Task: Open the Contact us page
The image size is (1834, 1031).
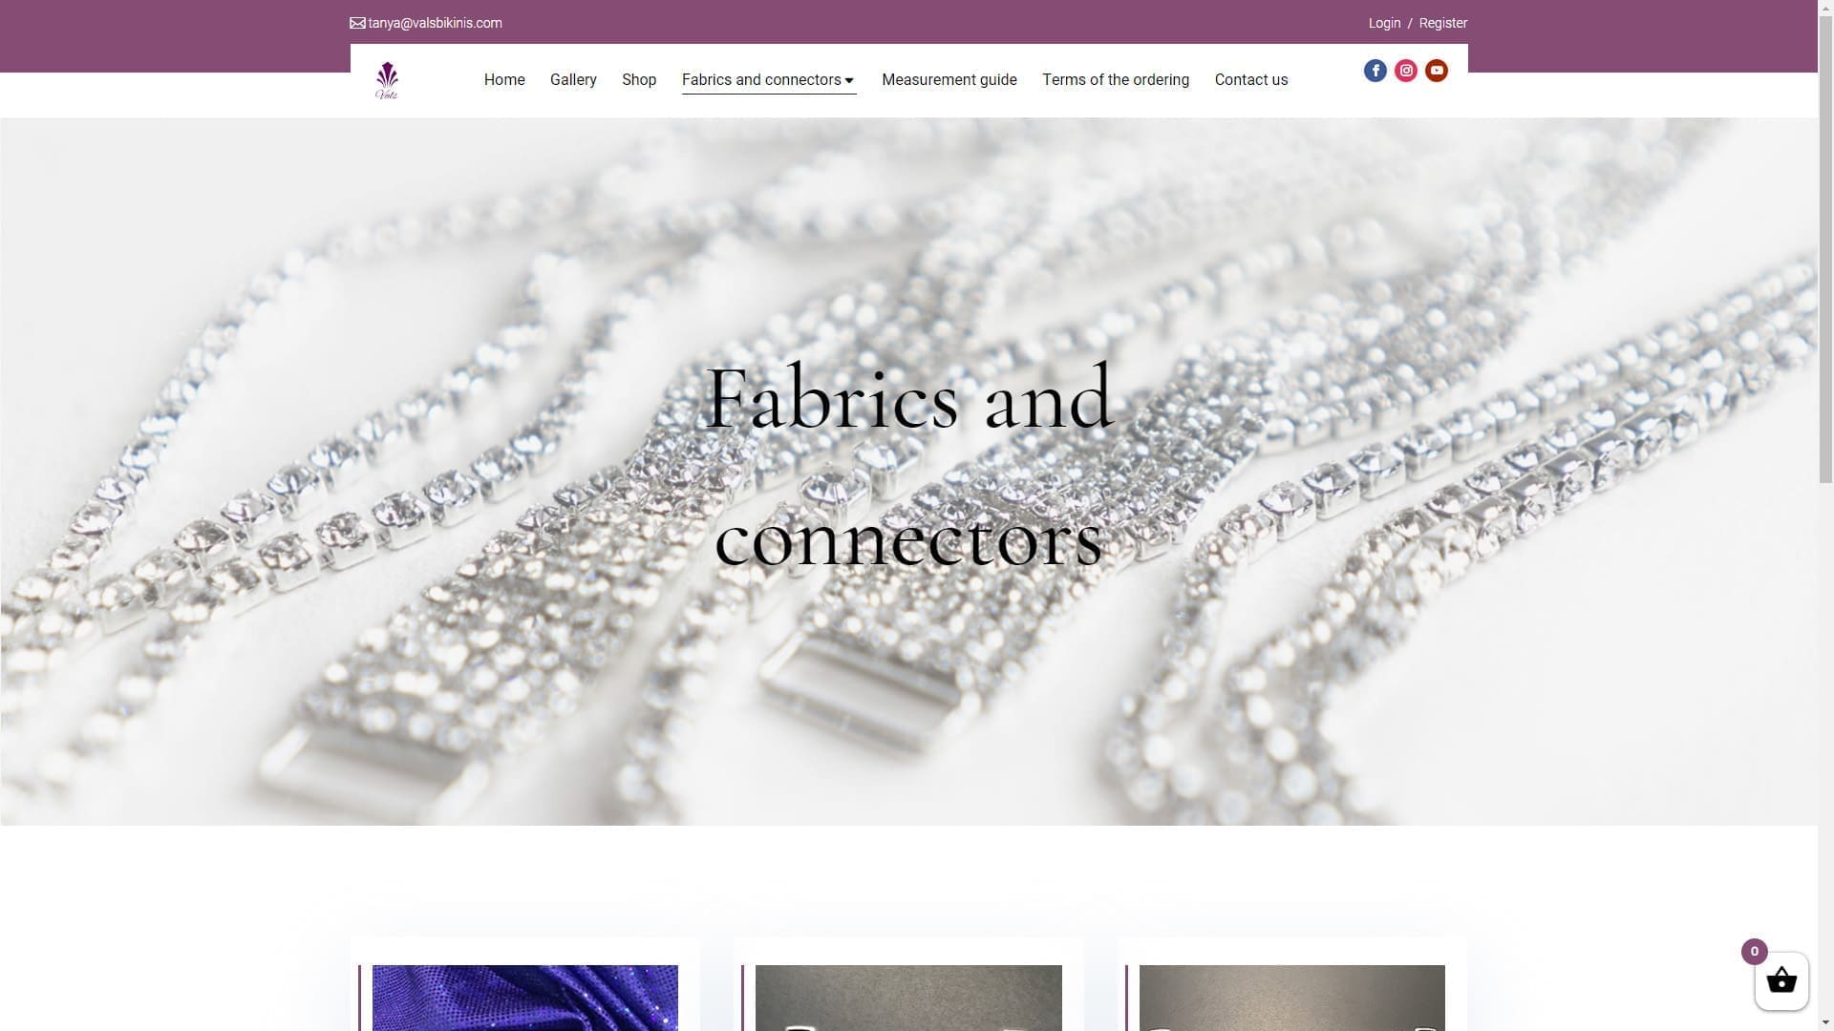Action: 1250,80
